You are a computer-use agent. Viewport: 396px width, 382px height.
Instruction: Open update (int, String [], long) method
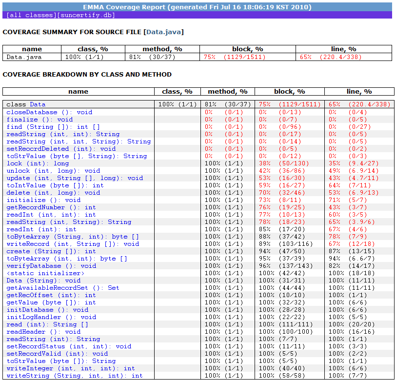pyautogui.click(x=74, y=178)
